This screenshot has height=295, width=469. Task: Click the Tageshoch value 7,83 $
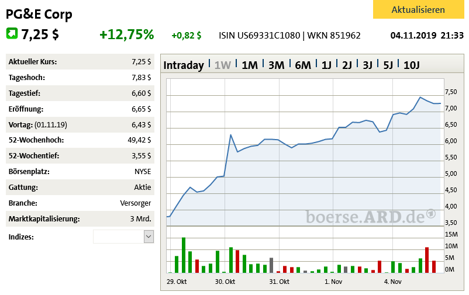click(x=141, y=78)
